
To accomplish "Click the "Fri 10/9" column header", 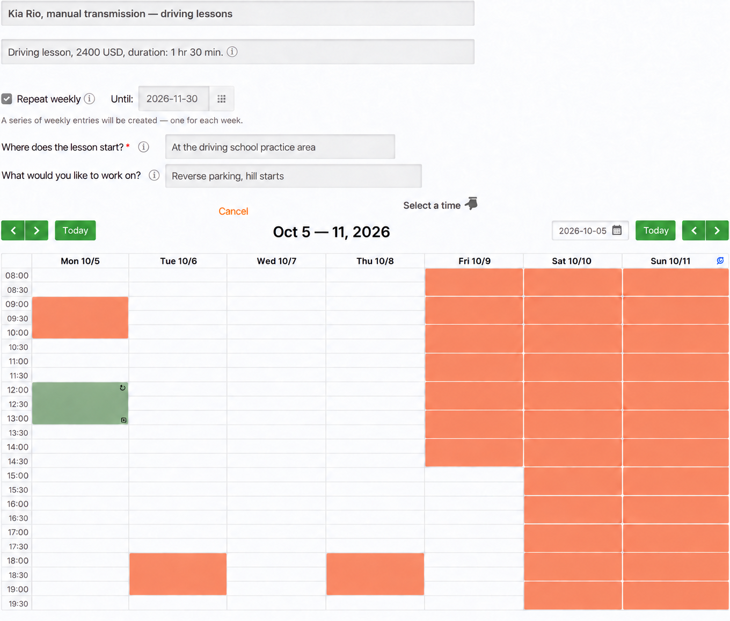I will pyautogui.click(x=474, y=261).
